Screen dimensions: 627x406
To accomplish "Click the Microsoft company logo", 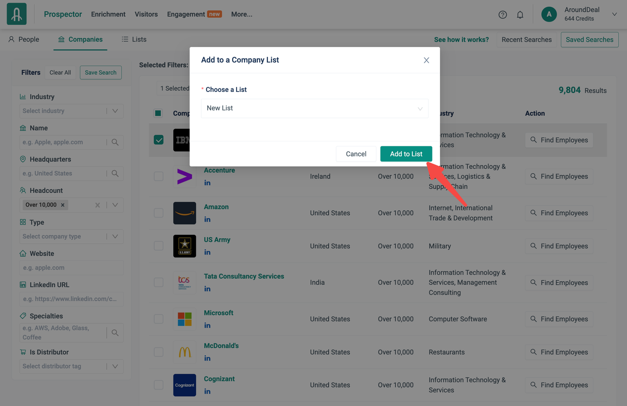I will click(185, 319).
